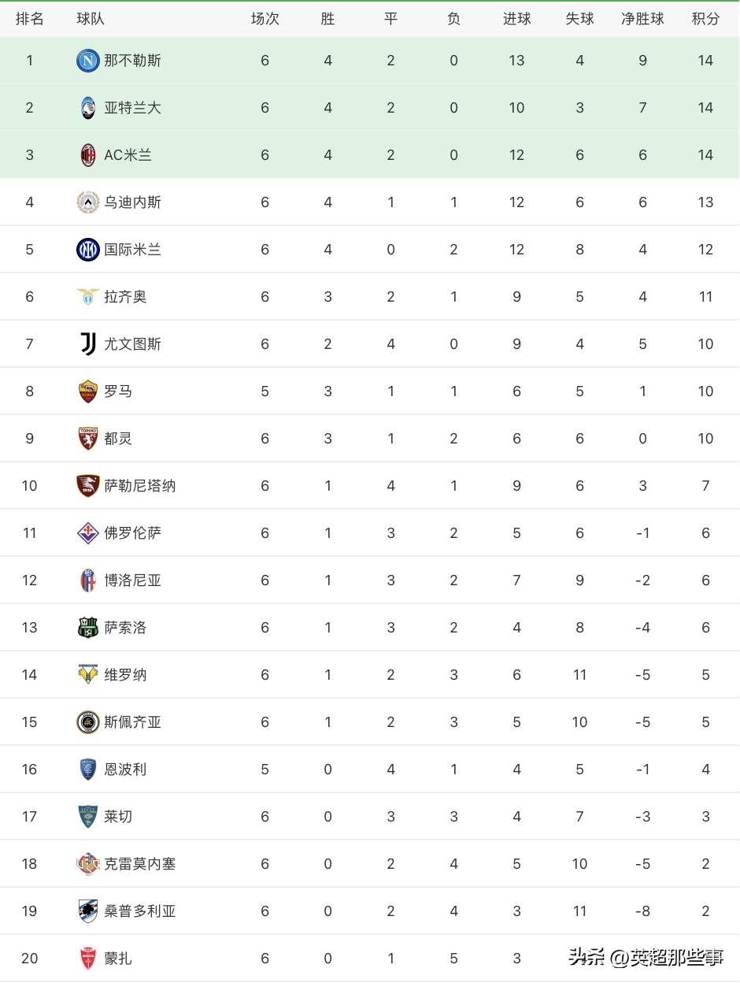Image resolution: width=740 pixels, height=983 pixels.
Task: Open the Roma team crest
Action: pyautogui.click(x=88, y=391)
